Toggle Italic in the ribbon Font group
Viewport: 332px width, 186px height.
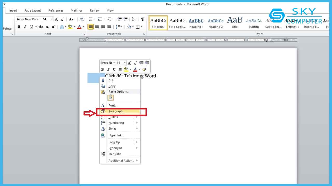(25, 27)
